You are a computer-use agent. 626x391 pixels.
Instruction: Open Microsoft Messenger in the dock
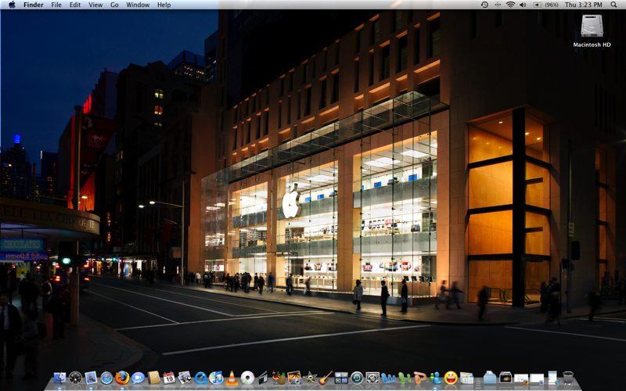pyautogui.click(x=436, y=378)
